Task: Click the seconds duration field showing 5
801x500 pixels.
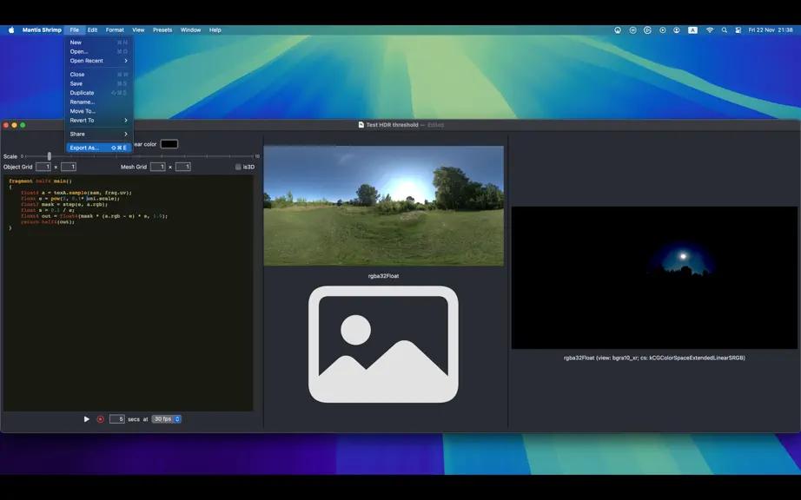Action: click(117, 419)
